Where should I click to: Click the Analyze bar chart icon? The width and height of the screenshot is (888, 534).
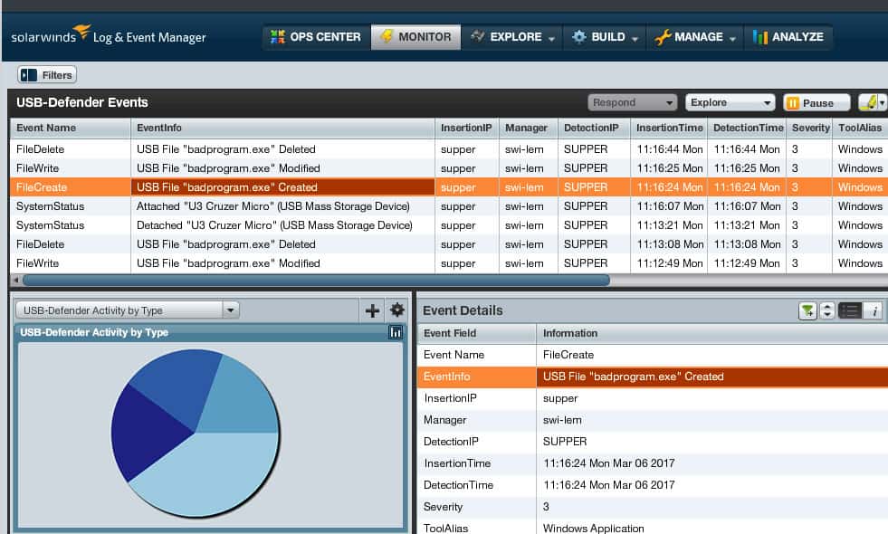(760, 37)
